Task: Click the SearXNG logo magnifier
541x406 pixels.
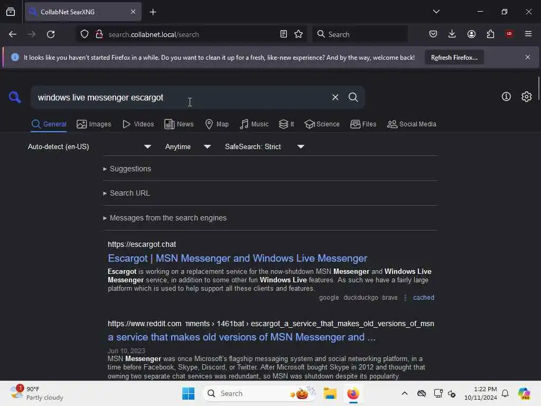Action: click(x=15, y=97)
